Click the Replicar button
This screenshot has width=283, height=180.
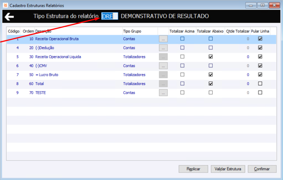(x=193, y=169)
